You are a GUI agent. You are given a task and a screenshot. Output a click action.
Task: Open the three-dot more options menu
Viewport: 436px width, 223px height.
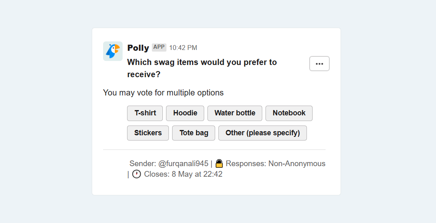coord(319,64)
